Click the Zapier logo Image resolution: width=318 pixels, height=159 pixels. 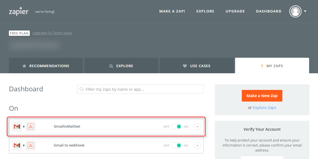point(19,11)
